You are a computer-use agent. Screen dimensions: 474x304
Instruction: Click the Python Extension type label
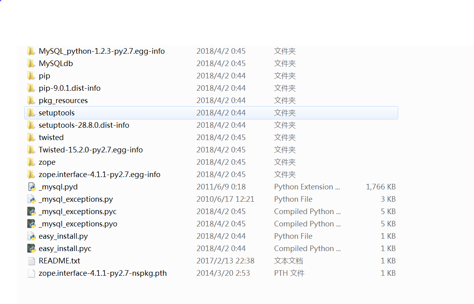(x=307, y=187)
